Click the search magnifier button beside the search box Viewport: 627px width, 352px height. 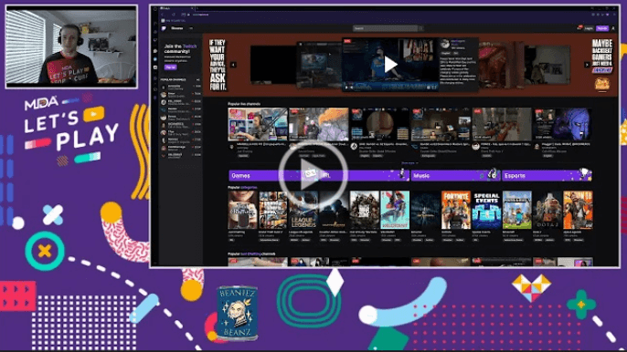420,28
